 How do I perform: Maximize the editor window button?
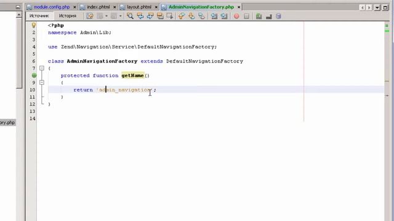[385, 7]
